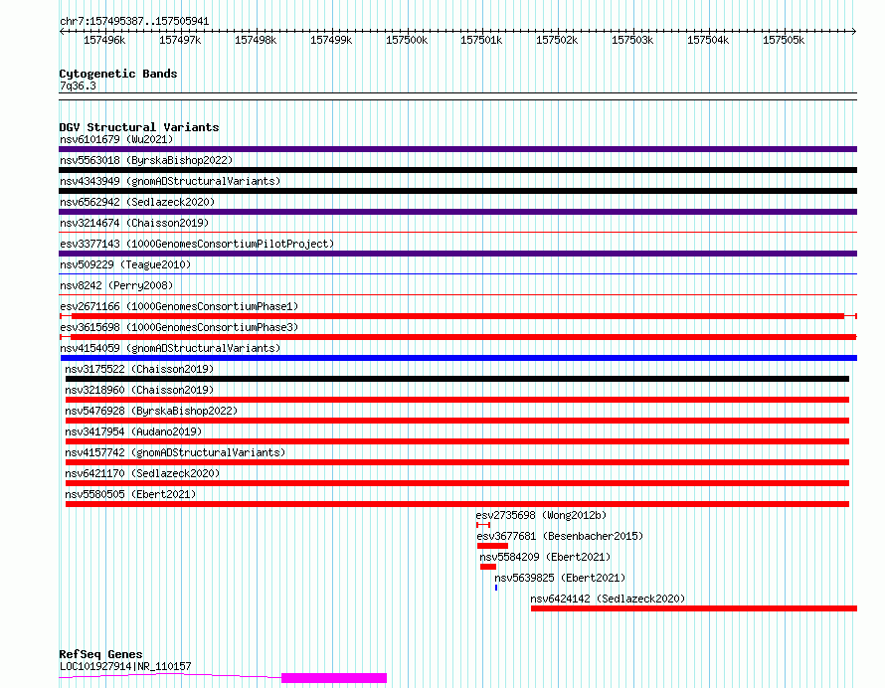Screen dimensions: 885x688
Task: Click esv2735698 (Wong2012b) label
Action: click(x=541, y=515)
